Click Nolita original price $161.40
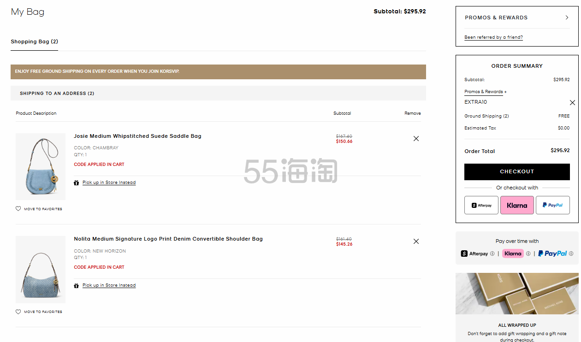The height and width of the screenshot is (342, 581). (x=344, y=239)
